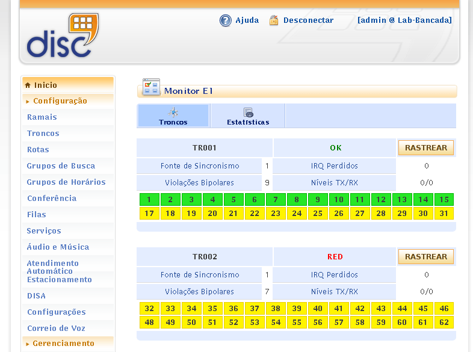Click the Desconectar padlock icon
The image size is (473, 352).
(x=274, y=20)
